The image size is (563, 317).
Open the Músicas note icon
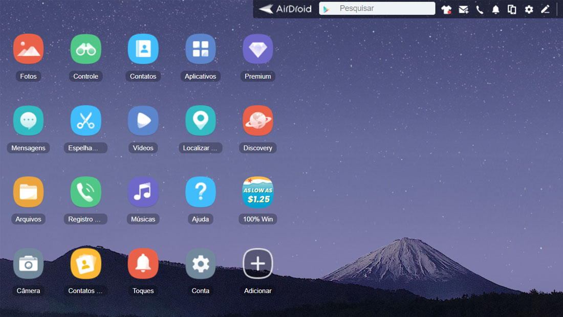click(x=143, y=192)
